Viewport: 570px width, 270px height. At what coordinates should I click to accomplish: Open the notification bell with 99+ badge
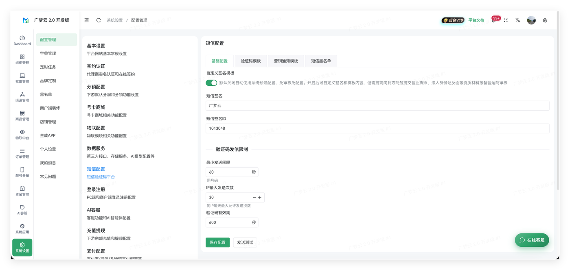(494, 20)
